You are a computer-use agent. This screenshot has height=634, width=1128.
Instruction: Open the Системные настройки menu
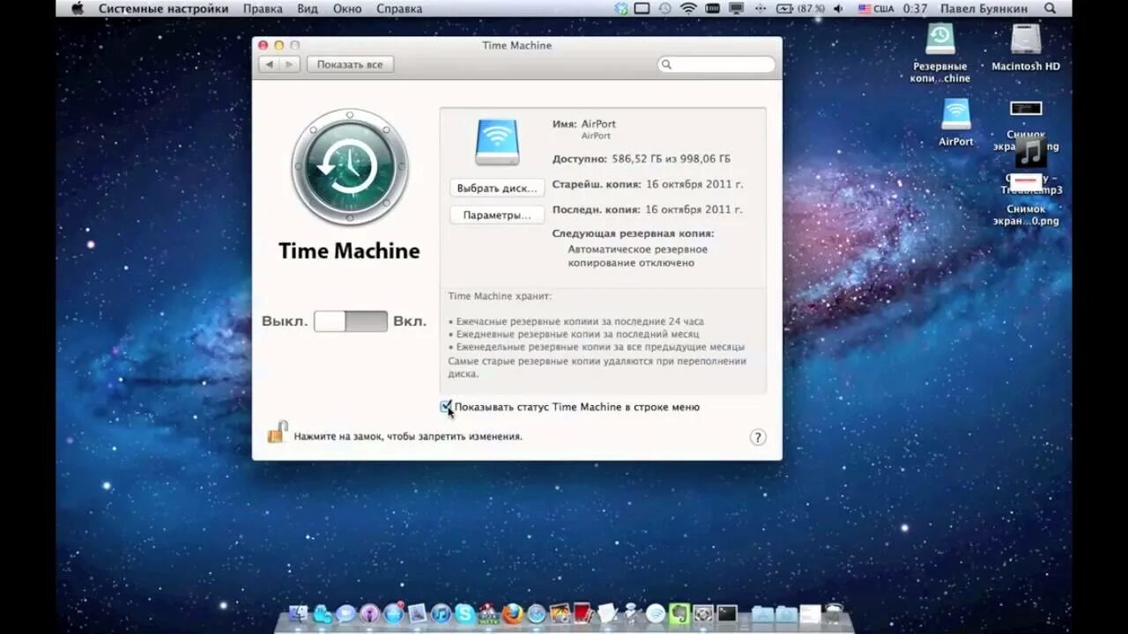tap(163, 8)
